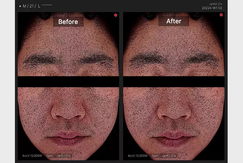Click the black privacy bar on After image

(174, 81)
